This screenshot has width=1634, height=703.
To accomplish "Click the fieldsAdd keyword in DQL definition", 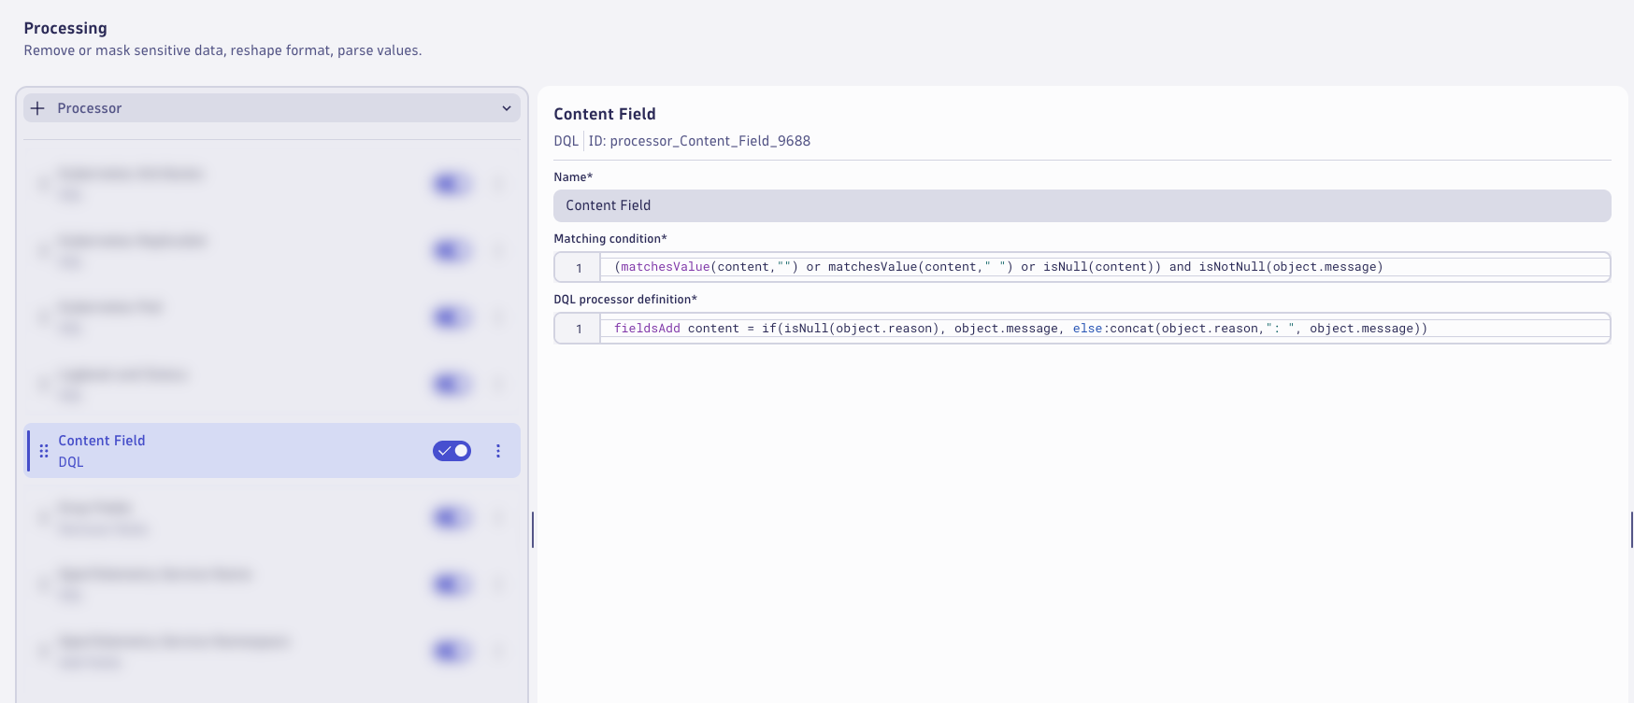I will click(647, 329).
